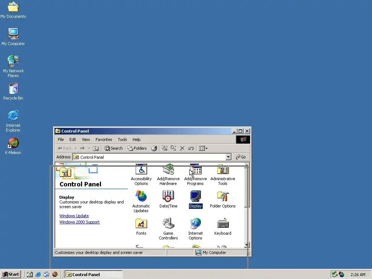Screen dimensions: 372x279
Task: Click the network tray icon
Action: coord(335,275)
